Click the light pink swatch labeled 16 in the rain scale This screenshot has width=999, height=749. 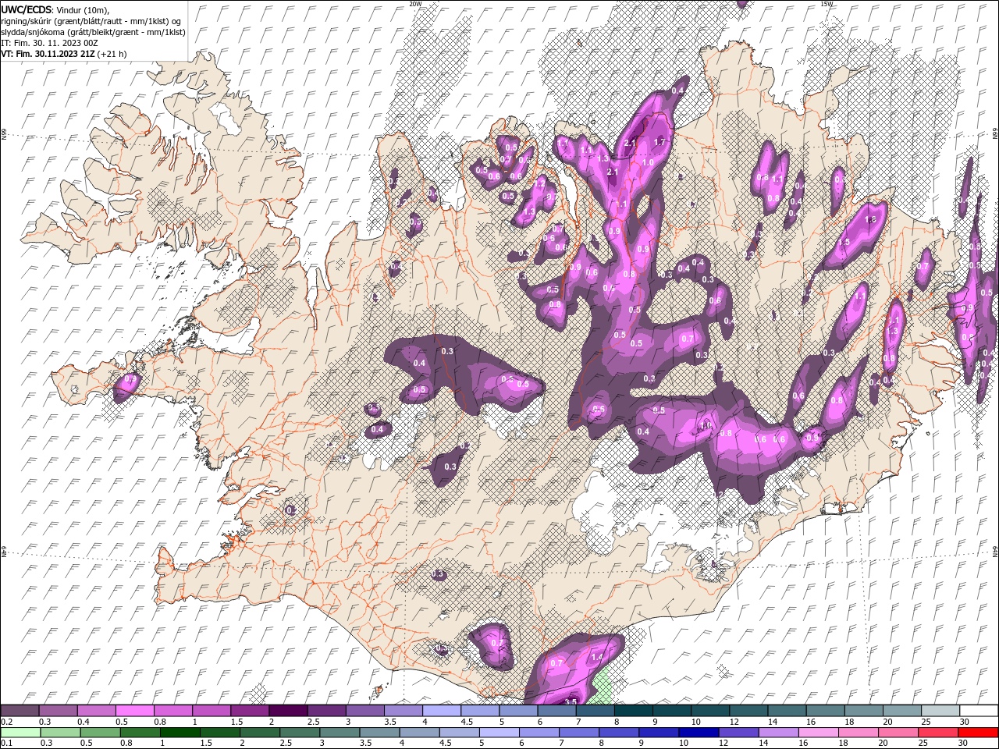click(818, 733)
